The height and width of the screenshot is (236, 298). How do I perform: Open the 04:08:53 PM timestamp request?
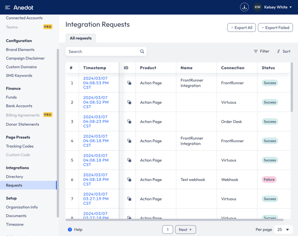click(x=96, y=83)
